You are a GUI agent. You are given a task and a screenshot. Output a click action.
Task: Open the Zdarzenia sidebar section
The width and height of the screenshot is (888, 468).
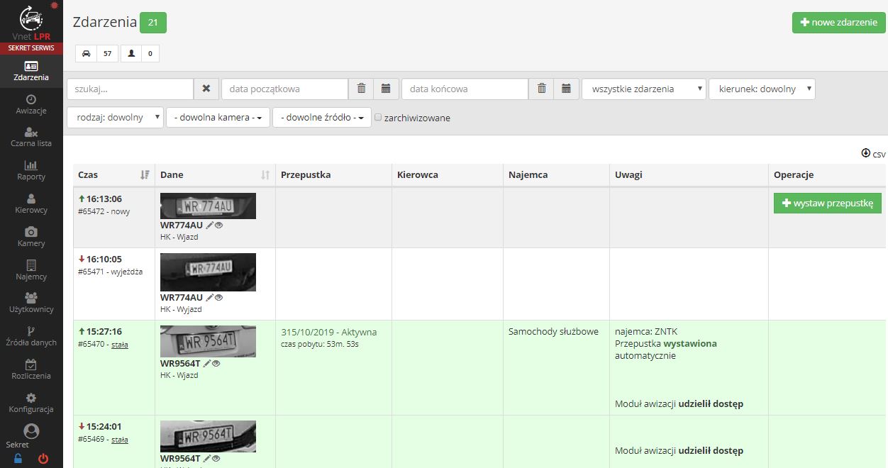(x=31, y=71)
